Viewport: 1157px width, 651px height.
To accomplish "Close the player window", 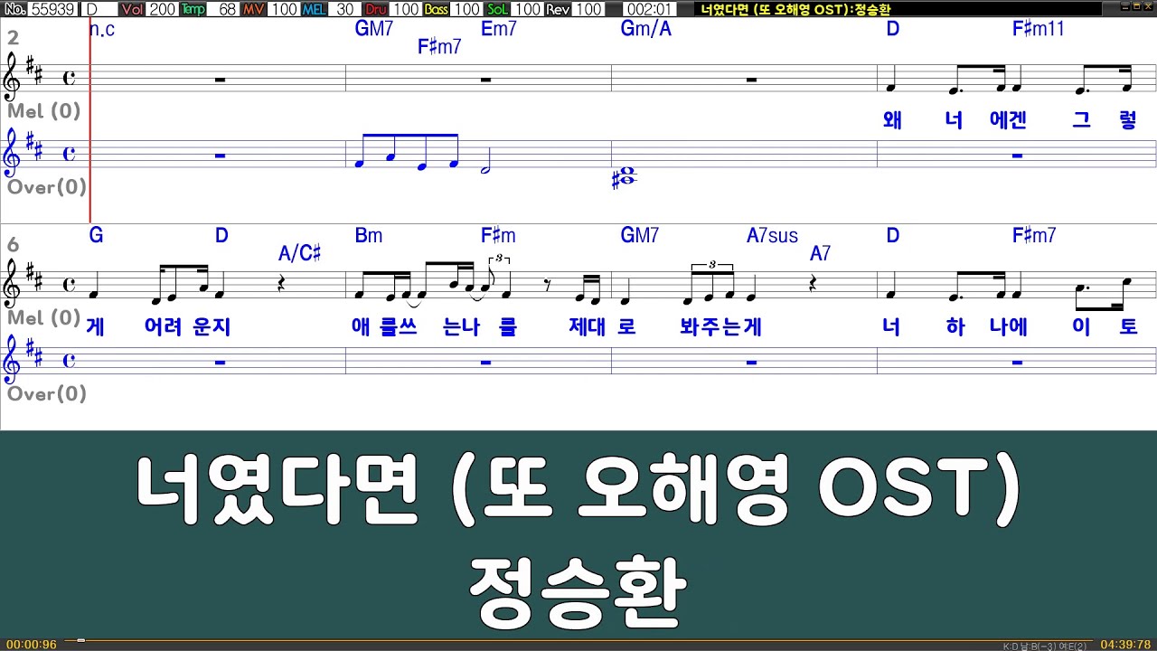I will pos(1149,7).
